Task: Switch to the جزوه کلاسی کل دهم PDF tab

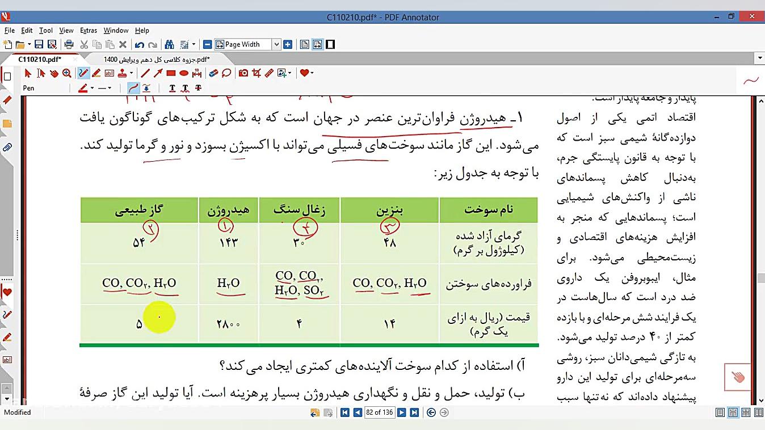Action: [157, 59]
